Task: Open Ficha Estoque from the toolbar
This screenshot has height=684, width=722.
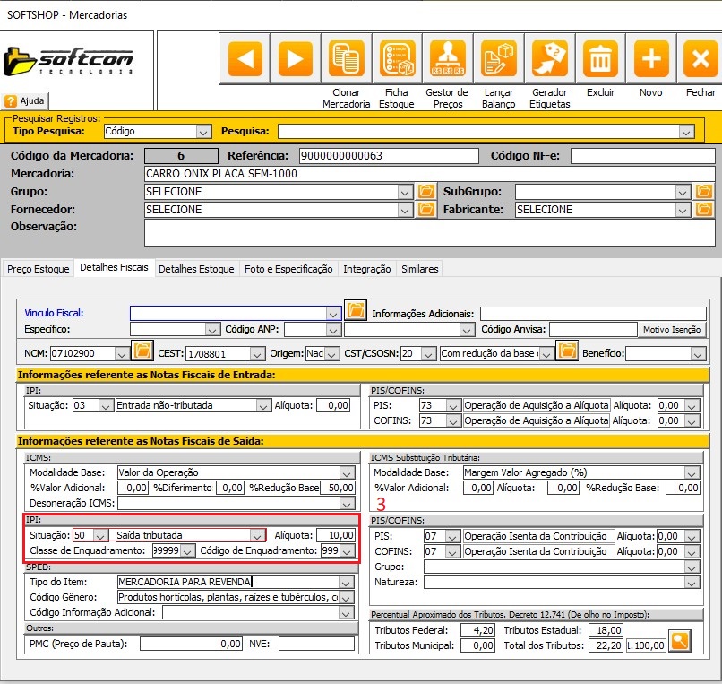Action: click(396, 60)
